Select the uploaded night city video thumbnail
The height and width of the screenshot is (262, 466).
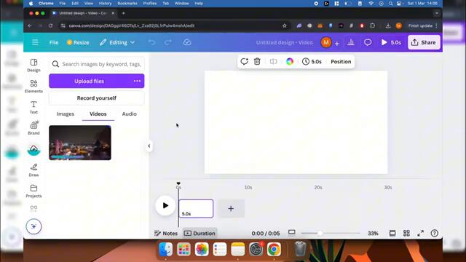tap(80, 143)
